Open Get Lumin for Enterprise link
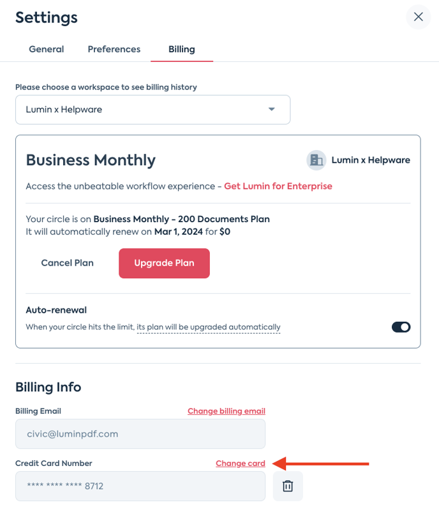 (278, 186)
